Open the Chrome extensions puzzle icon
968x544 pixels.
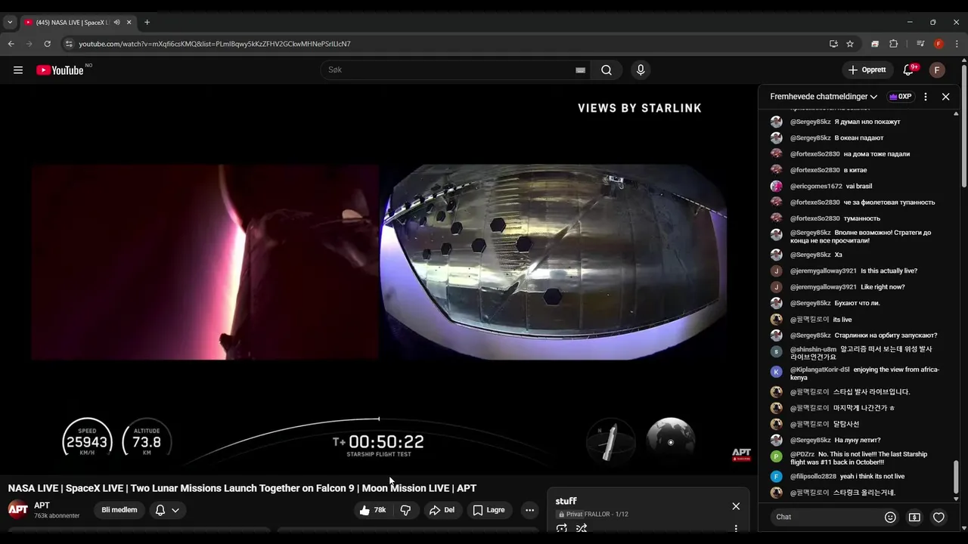tap(893, 44)
